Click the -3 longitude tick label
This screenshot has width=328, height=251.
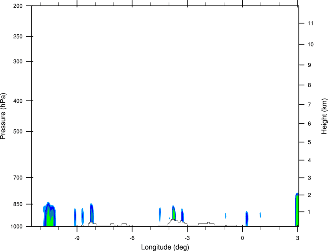[x=187, y=238]
